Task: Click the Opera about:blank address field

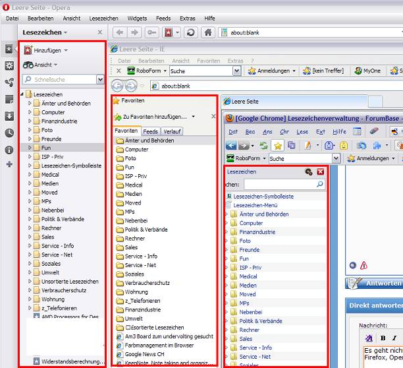Action: click(311, 32)
